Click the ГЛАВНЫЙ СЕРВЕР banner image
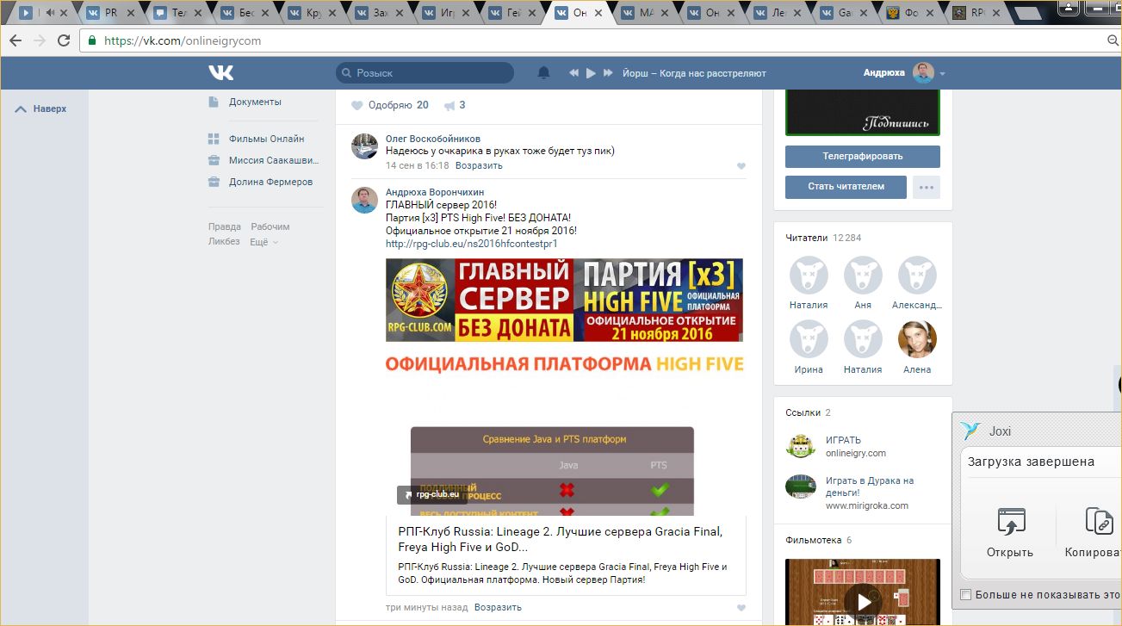The height and width of the screenshot is (626, 1122). pos(564,301)
